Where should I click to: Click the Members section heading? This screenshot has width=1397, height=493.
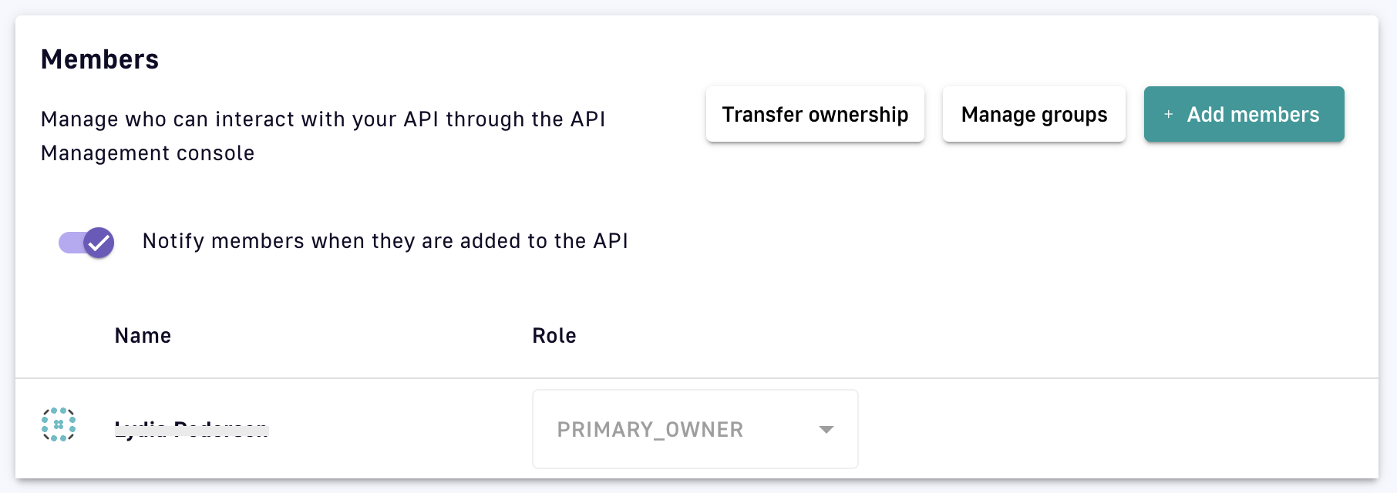pyautogui.click(x=99, y=59)
